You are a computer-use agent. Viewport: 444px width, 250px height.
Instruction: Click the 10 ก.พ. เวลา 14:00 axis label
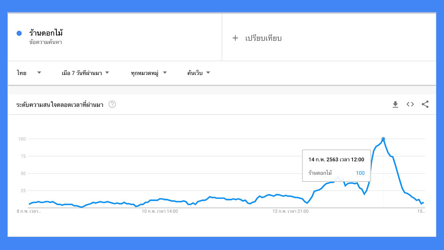(160, 211)
